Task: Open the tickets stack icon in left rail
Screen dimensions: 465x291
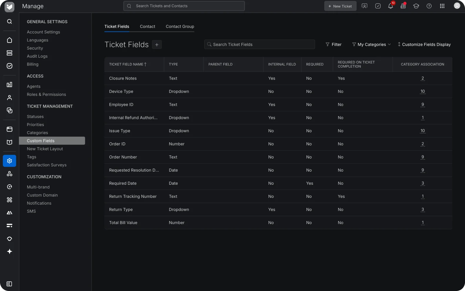Action: pos(9,53)
